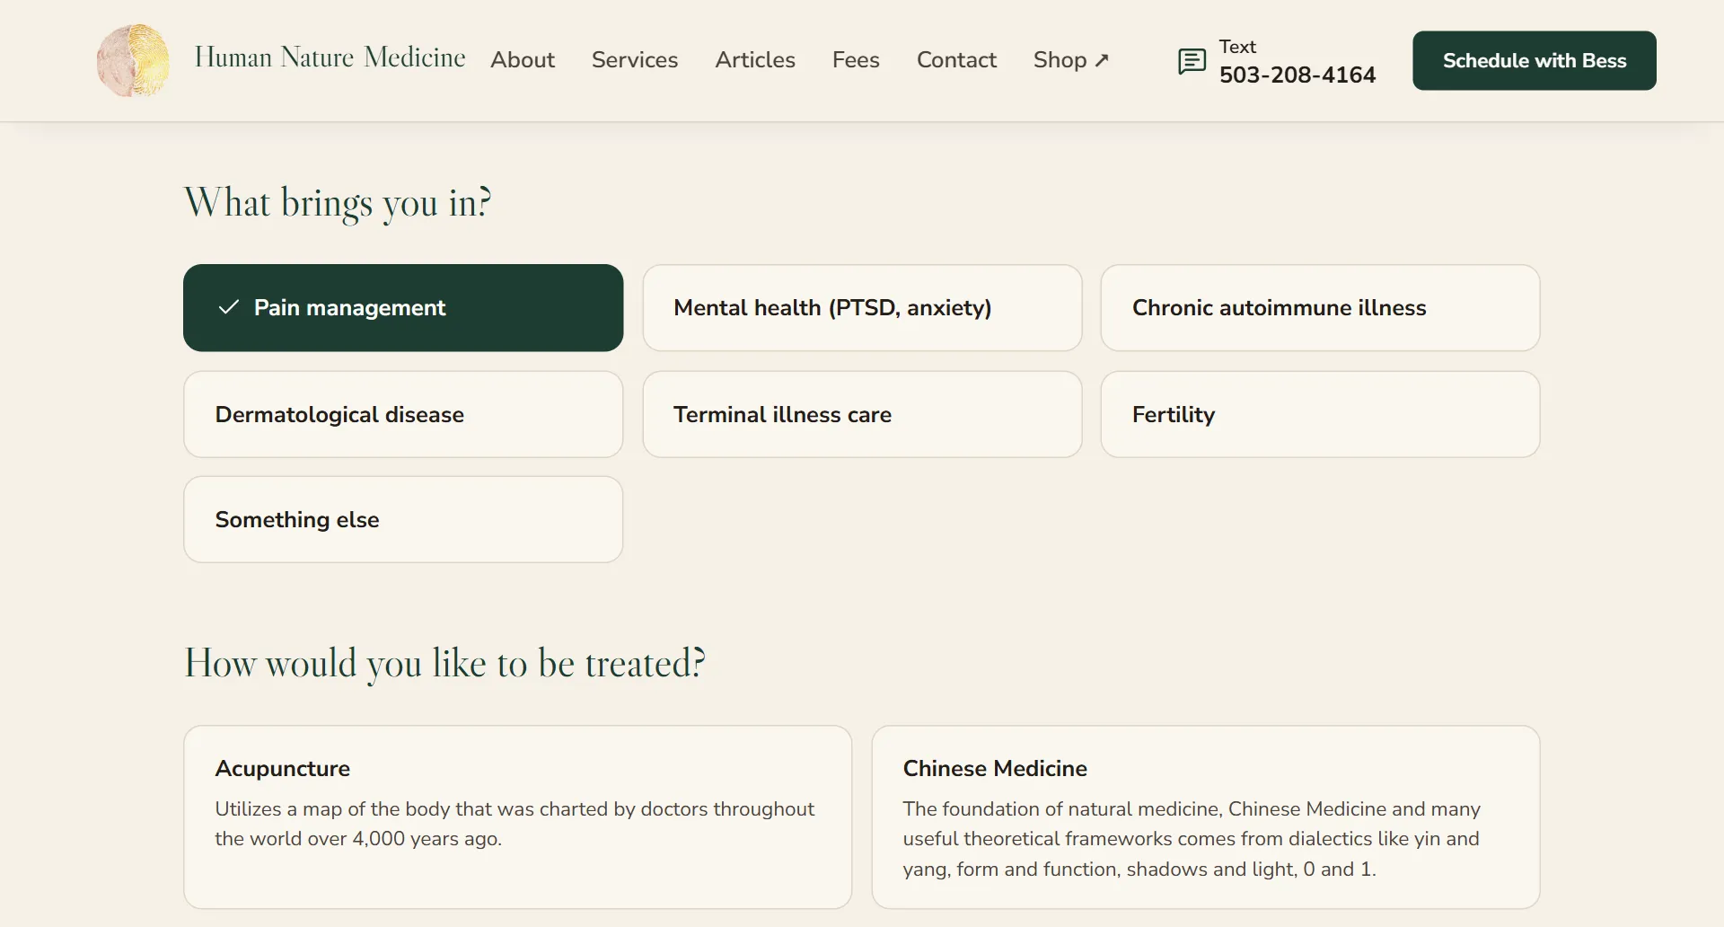Click the checkmark on Pain management
Screen dimensions: 1724x927
(x=229, y=307)
